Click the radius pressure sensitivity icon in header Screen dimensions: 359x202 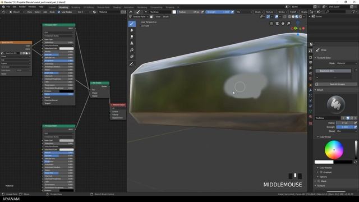202,12
